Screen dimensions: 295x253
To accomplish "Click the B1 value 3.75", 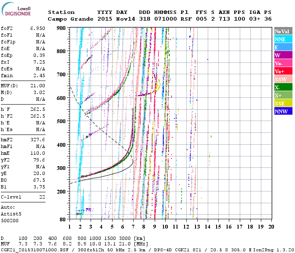I will point(39,187).
